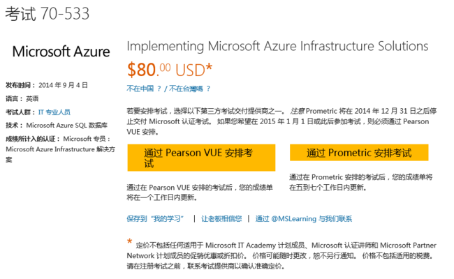
Task: Click 通过 @MSLearning 与我们联系 link
Action: [304, 218]
